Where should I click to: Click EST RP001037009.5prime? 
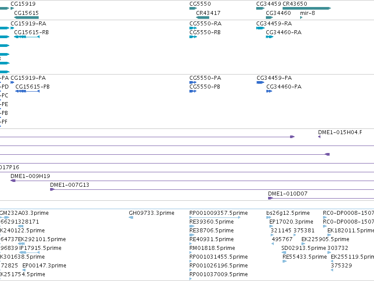click(218, 274)
